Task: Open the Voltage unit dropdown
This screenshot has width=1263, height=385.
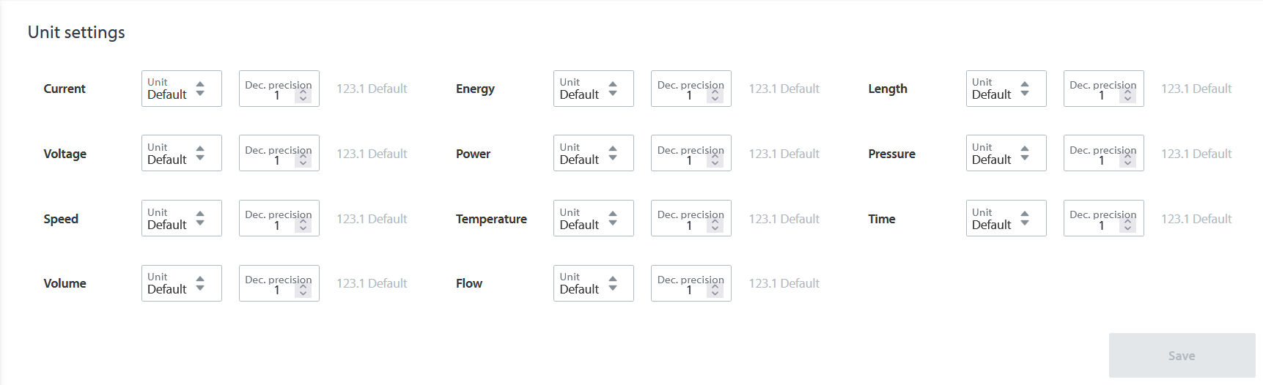Action: point(181,154)
